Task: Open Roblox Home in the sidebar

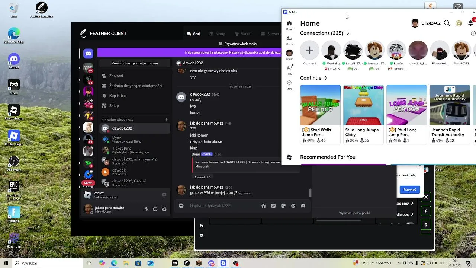Action: (289, 25)
